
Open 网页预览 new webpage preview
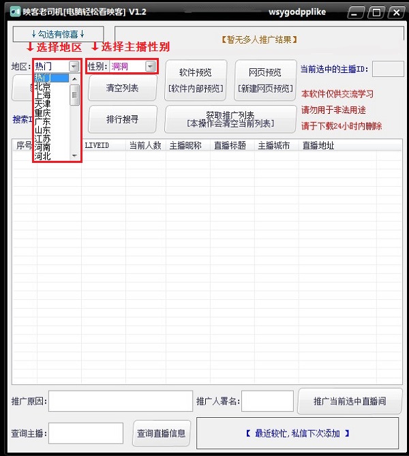pos(265,80)
